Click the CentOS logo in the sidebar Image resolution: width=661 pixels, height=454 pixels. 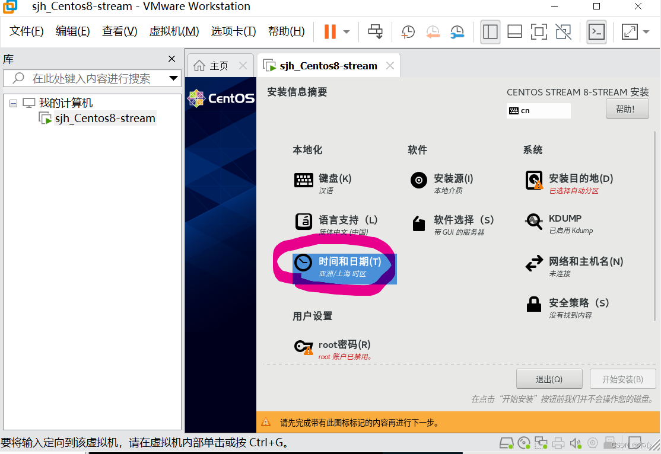tap(221, 98)
